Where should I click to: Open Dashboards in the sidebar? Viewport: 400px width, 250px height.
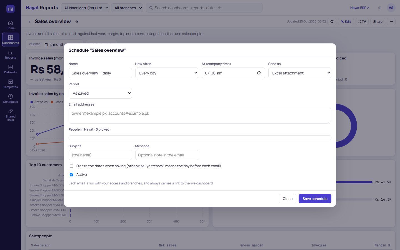point(11,40)
